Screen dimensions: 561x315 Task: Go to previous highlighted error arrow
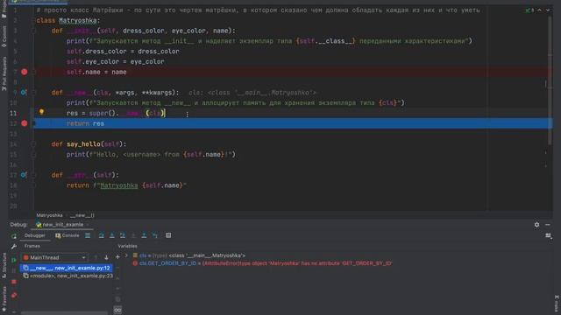[x=540, y=10]
